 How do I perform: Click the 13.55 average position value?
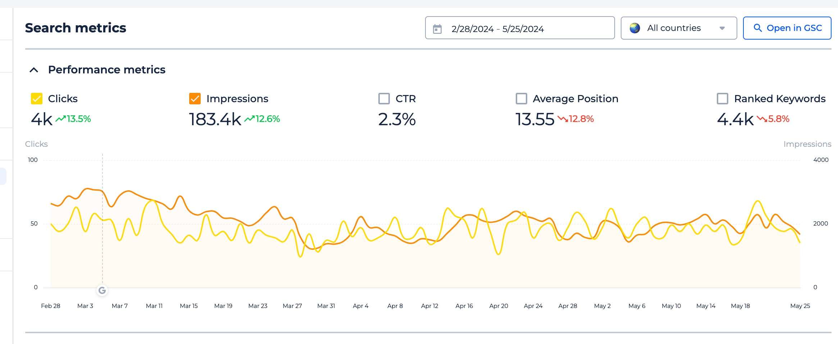pyautogui.click(x=535, y=119)
